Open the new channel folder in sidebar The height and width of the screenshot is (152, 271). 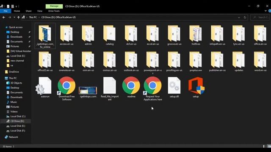point(15,61)
